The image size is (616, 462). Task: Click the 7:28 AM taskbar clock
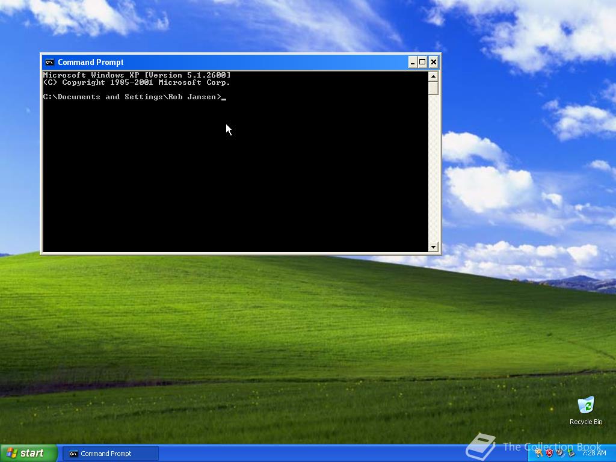594,453
